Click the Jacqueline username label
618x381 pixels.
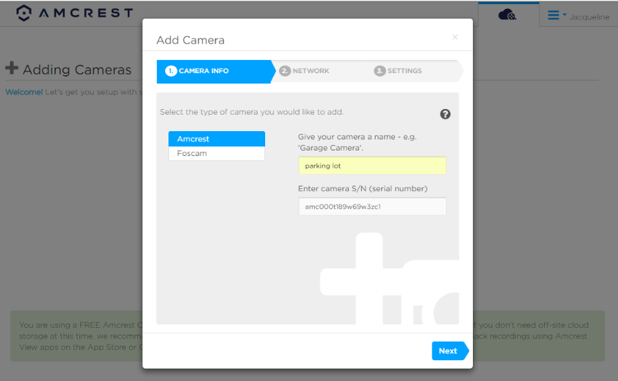[x=589, y=17]
